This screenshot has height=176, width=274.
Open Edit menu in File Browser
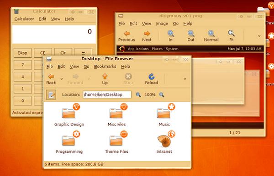pyautogui.click(x=61, y=66)
